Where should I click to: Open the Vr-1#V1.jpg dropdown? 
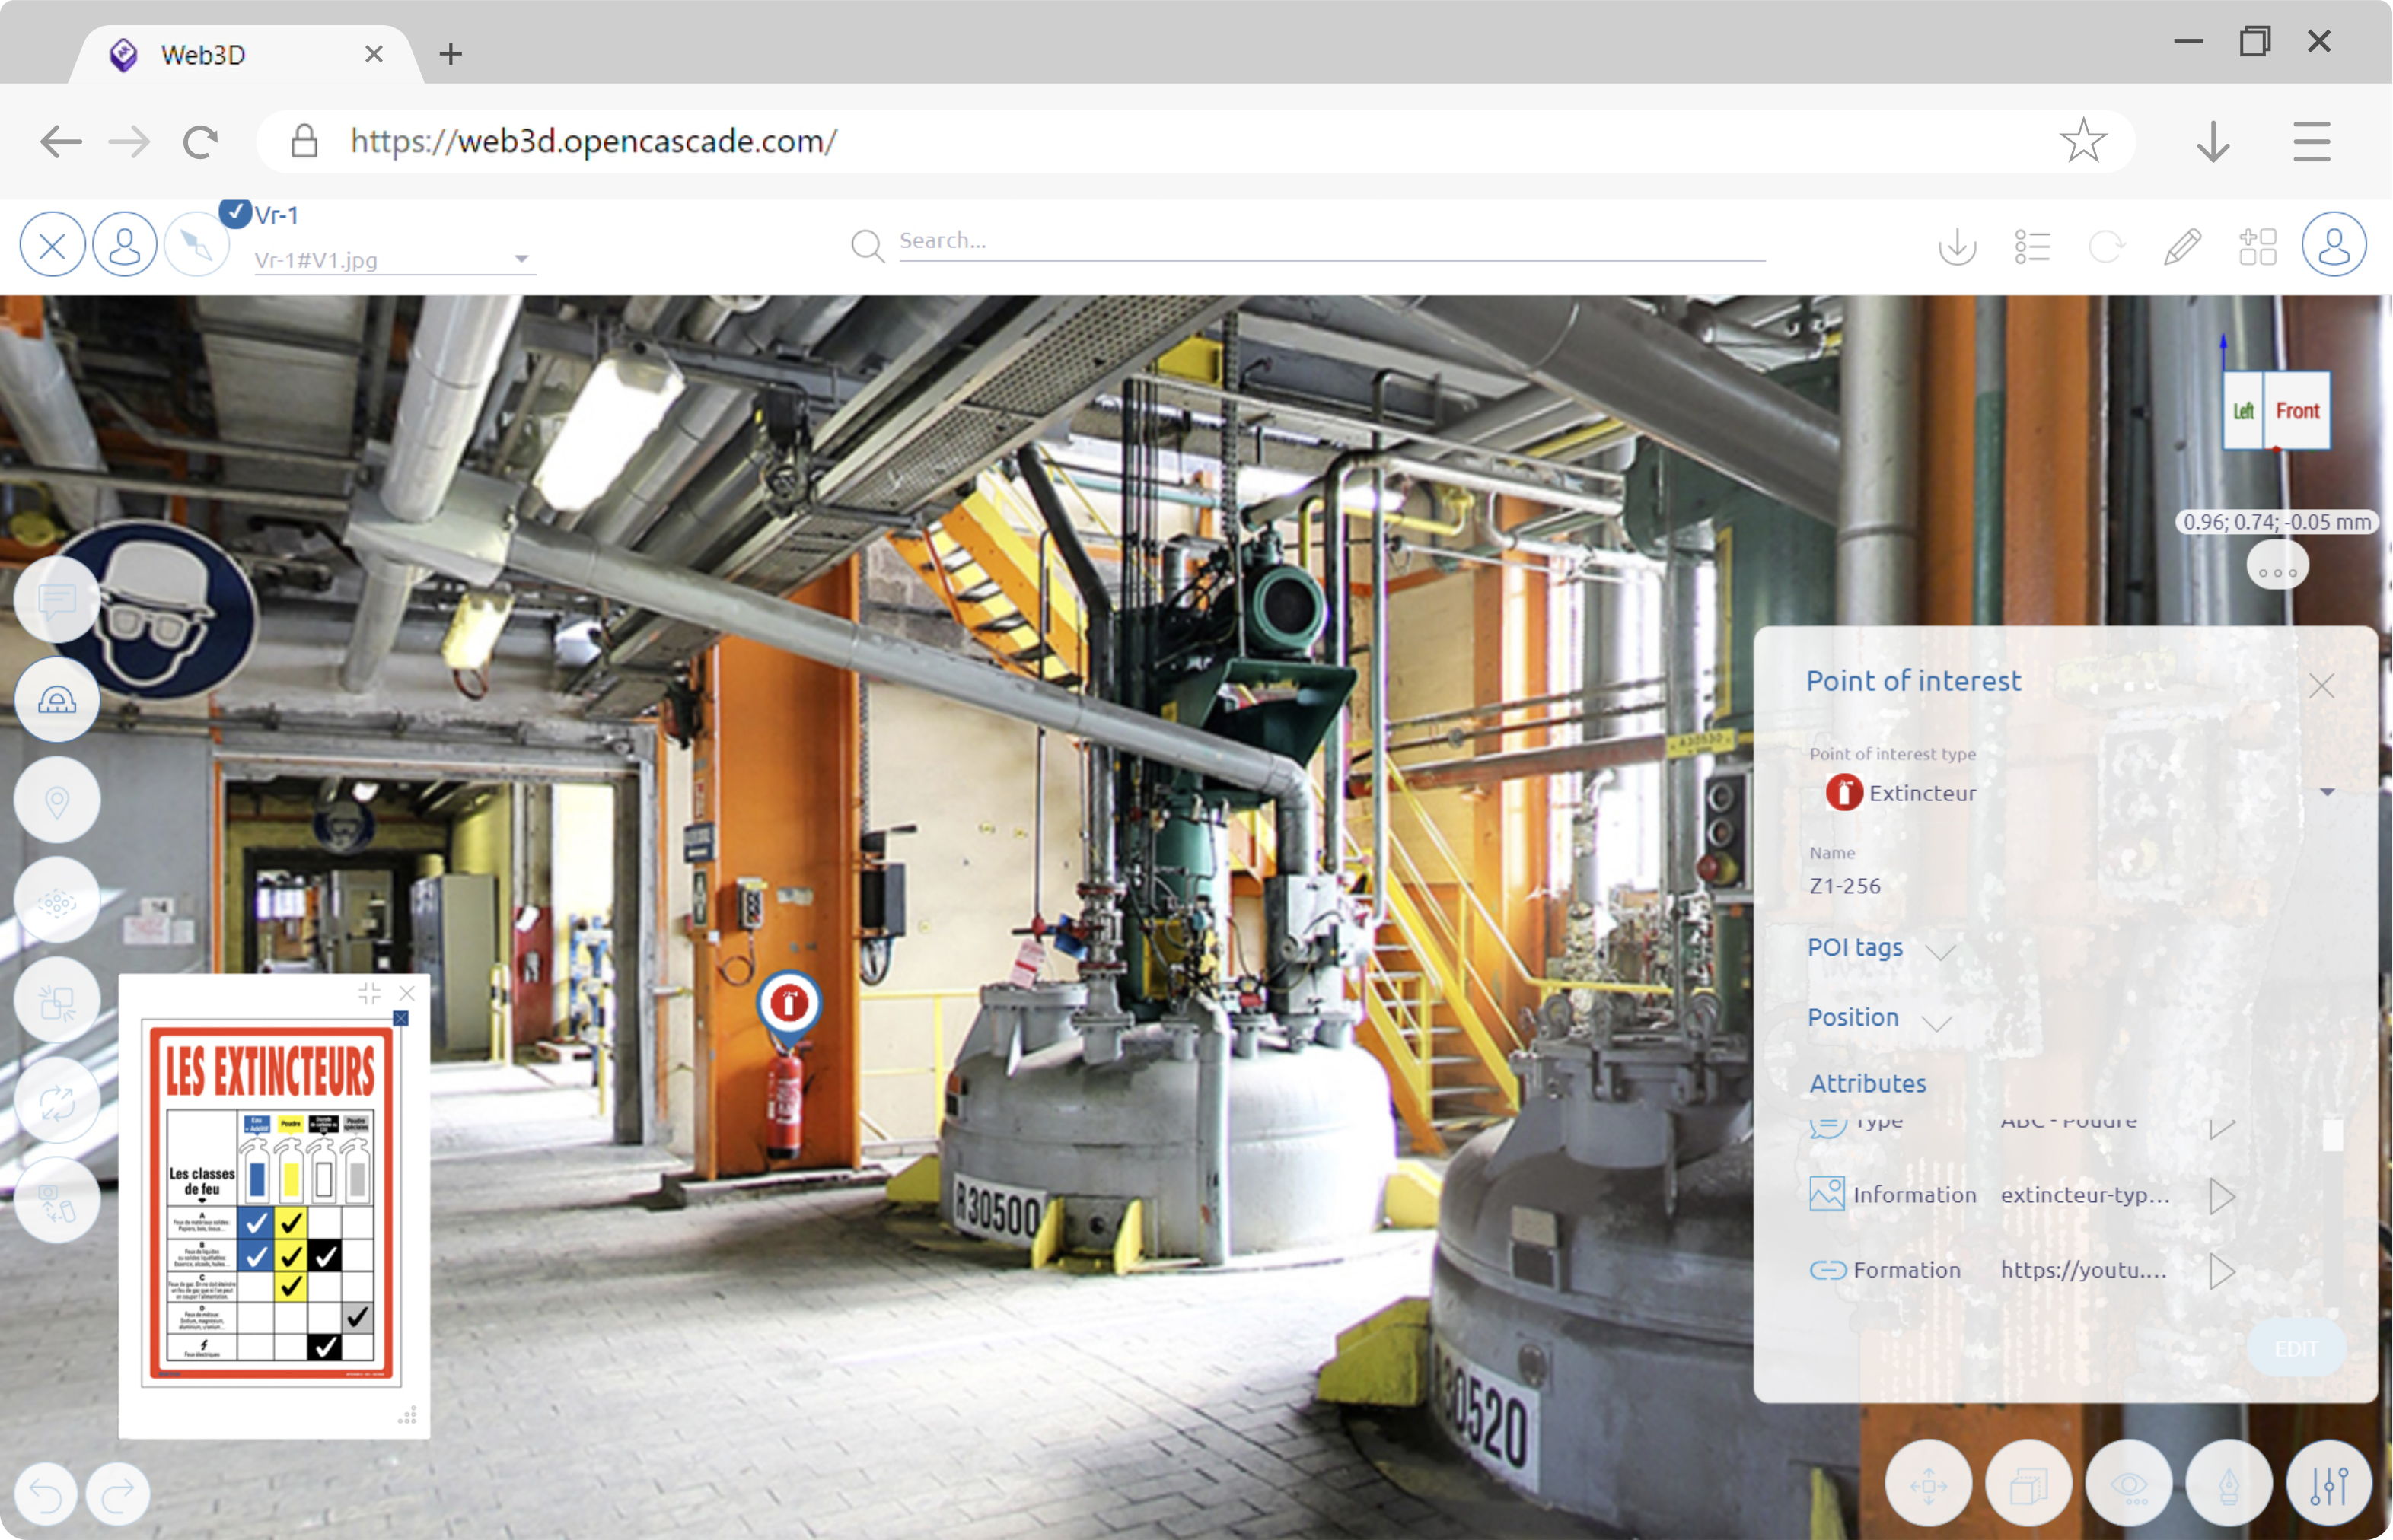[x=520, y=260]
